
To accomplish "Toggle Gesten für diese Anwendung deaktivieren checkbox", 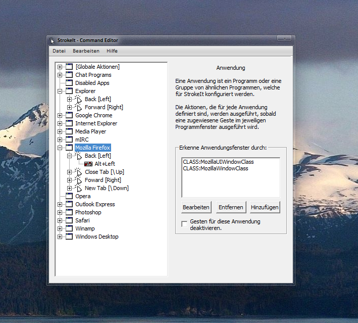I will [184, 224].
